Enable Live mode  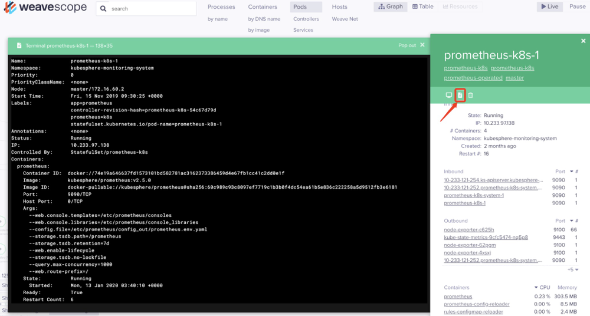click(550, 6)
